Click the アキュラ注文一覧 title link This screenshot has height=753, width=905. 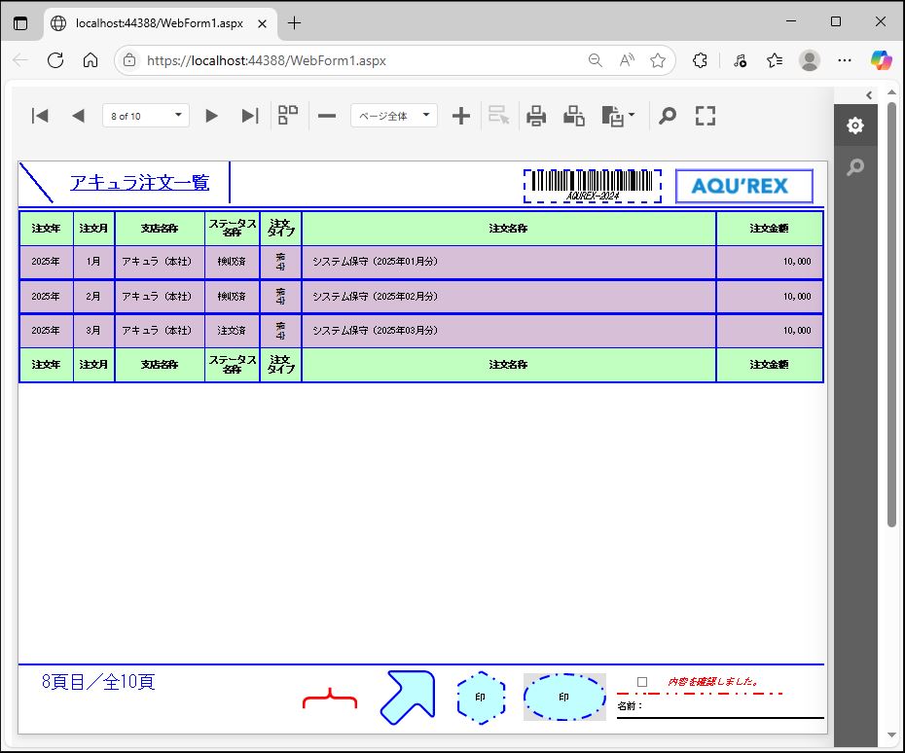click(x=139, y=182)
